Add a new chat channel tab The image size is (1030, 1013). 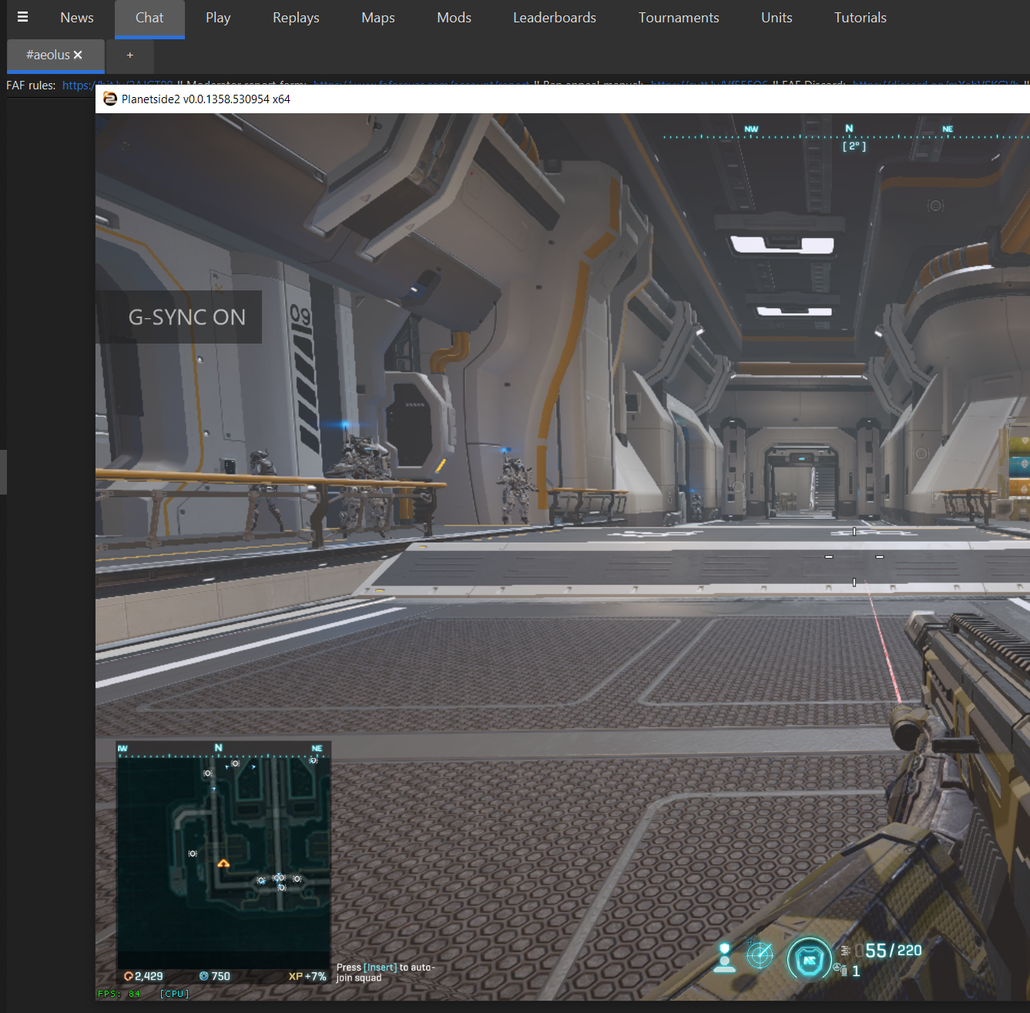point(129,55)
